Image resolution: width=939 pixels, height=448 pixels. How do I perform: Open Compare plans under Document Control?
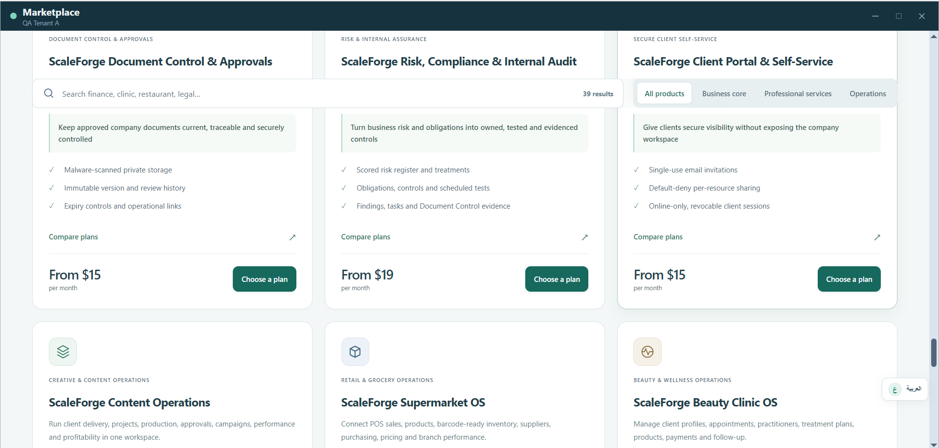[73, 237]
